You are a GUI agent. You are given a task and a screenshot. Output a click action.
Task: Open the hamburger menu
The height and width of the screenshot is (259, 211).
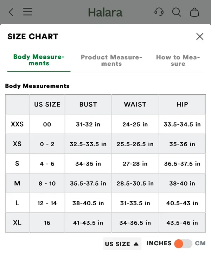pyautogui.click(x=27, y=12)
